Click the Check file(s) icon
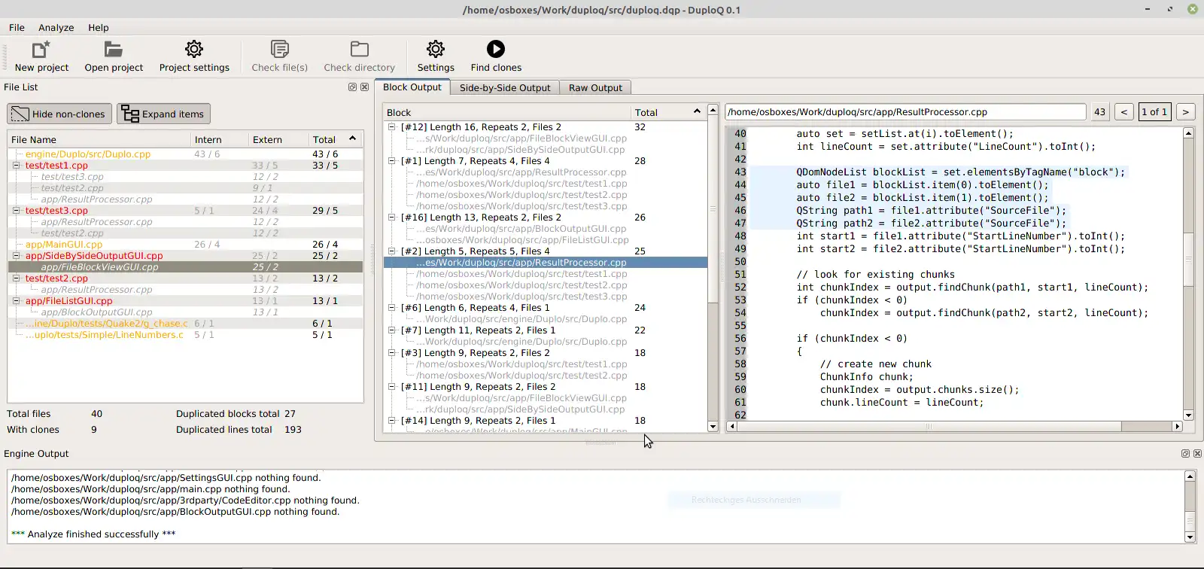This screenshot has height=569, width=1204. pos(279,50)
